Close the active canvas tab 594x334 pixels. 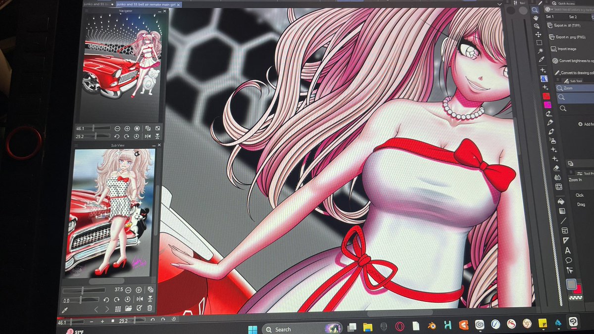tap(178, 4)
